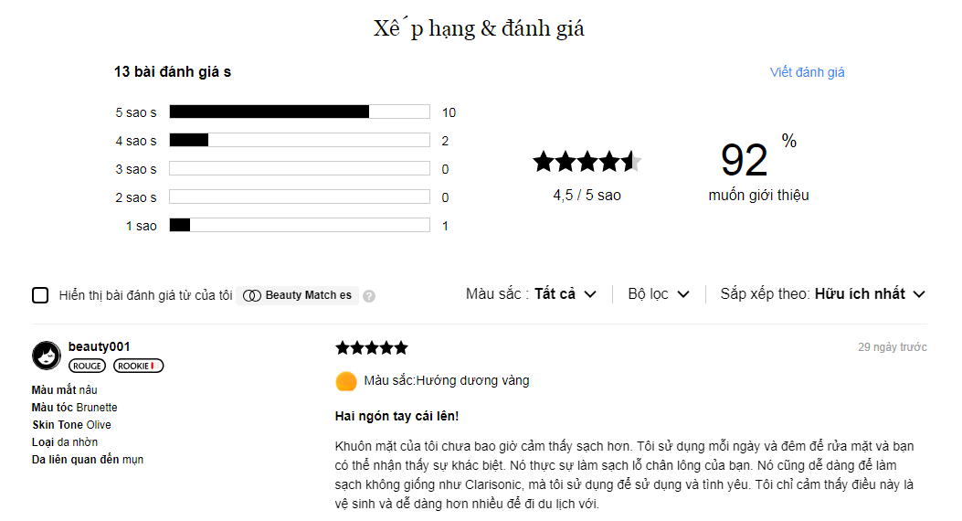Click the Beauty Match es circles icon
962x521 pixels.
[251, 296]
